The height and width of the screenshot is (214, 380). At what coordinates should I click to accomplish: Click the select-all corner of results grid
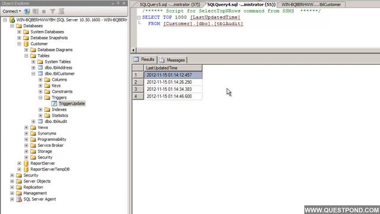pyautogui.click(x=138, y=68)
